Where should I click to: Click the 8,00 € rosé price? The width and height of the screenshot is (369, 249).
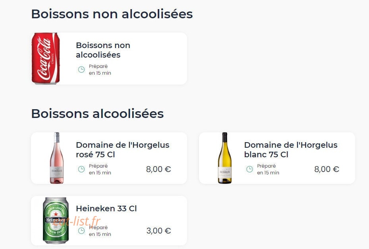click(x=158, y=169)
